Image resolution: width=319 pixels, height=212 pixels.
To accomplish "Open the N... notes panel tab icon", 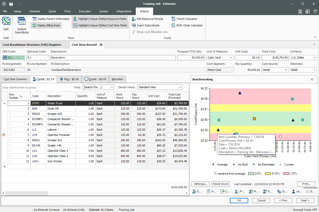I will coord(211,191).
